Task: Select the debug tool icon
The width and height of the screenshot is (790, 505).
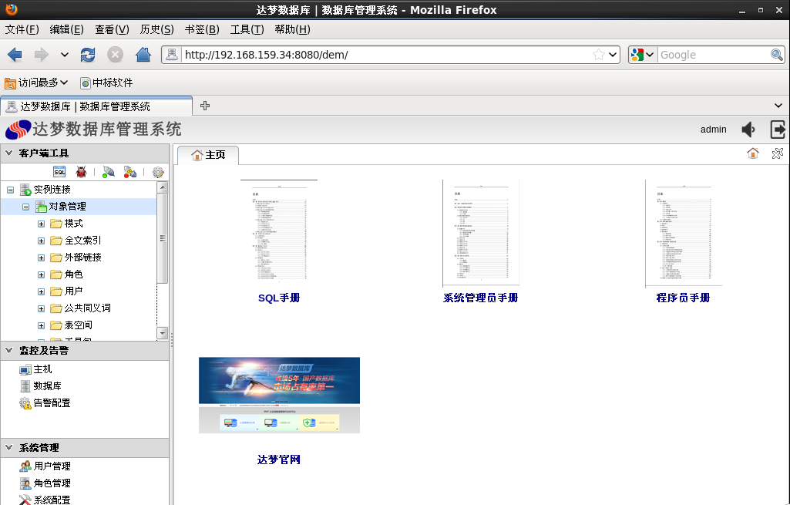Action: click(81, 171)
